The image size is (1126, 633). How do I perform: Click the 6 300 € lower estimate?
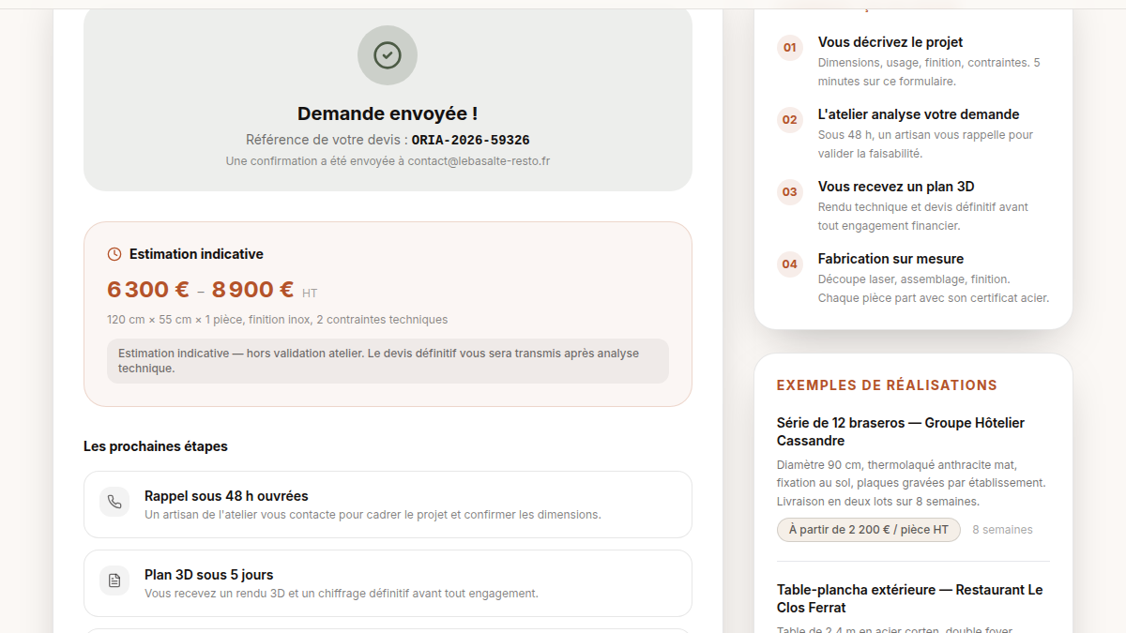tap(148, 290)
